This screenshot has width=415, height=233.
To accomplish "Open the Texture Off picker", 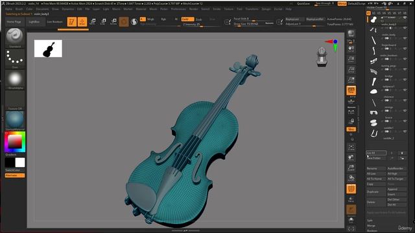I will click(15, 100).
